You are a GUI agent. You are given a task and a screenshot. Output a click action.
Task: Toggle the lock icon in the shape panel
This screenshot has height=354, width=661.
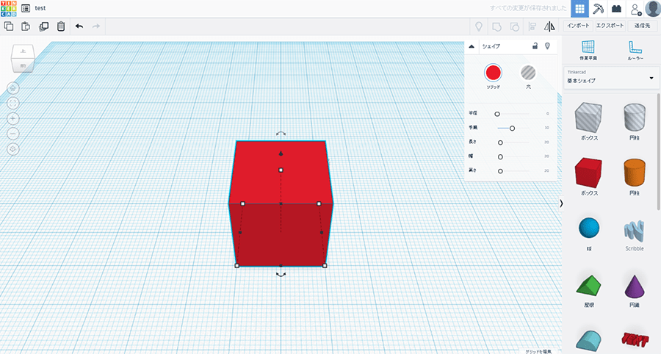(x=535, y=46)
